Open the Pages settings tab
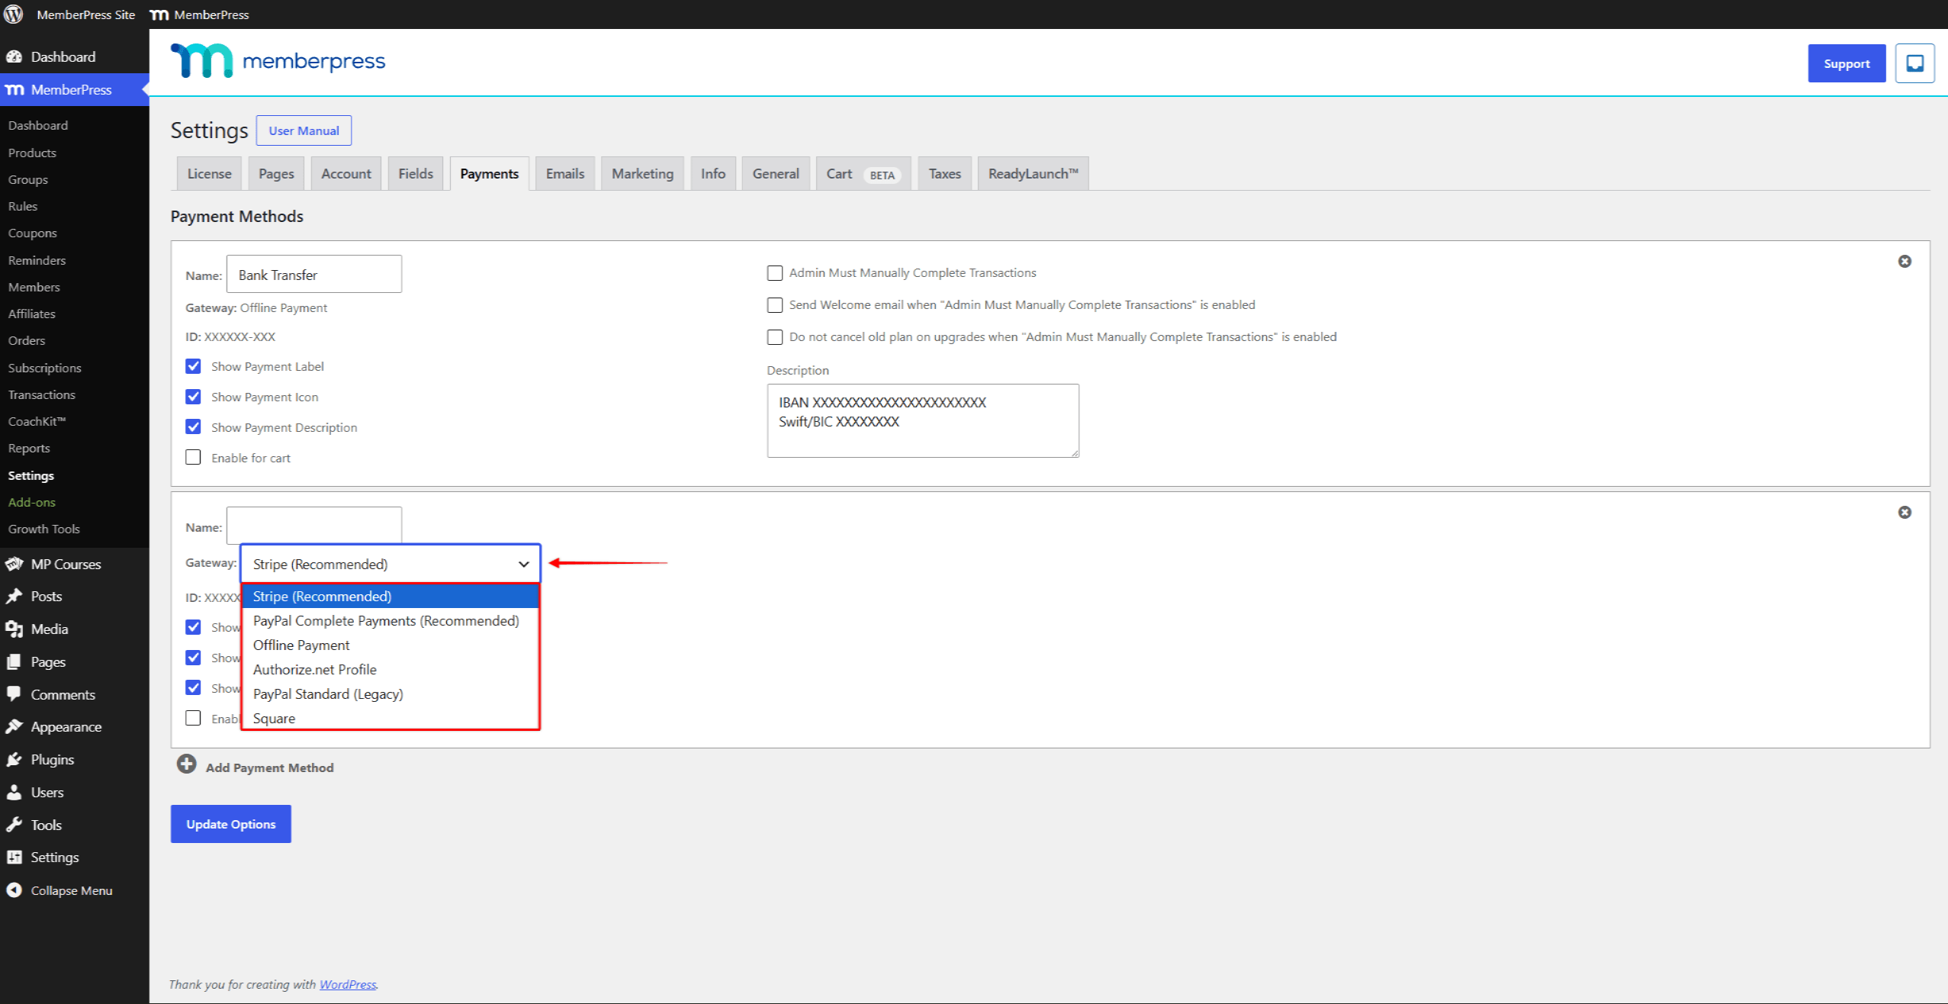 276,173
